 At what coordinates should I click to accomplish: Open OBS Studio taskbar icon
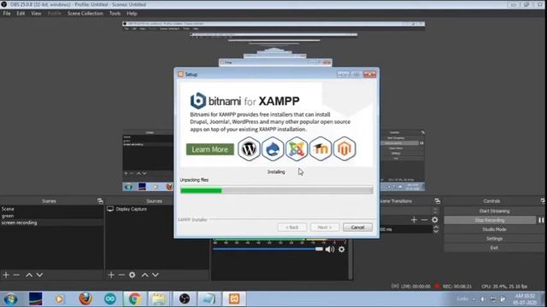tap(185, 299)
